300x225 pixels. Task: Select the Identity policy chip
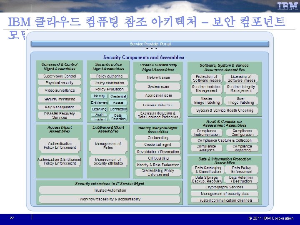[99, 96]
